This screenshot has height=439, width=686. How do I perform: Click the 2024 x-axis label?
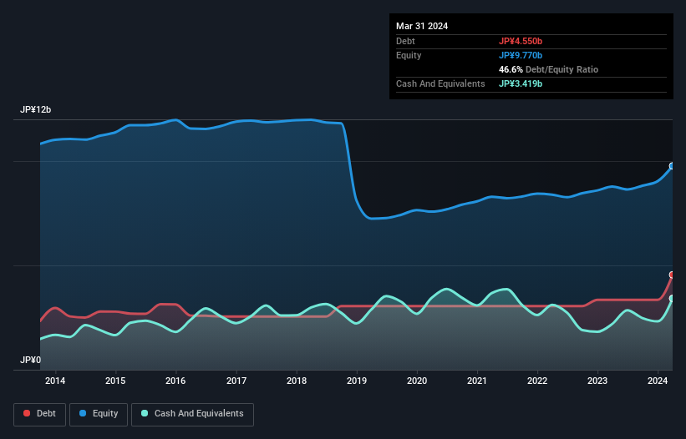(658, 381)
